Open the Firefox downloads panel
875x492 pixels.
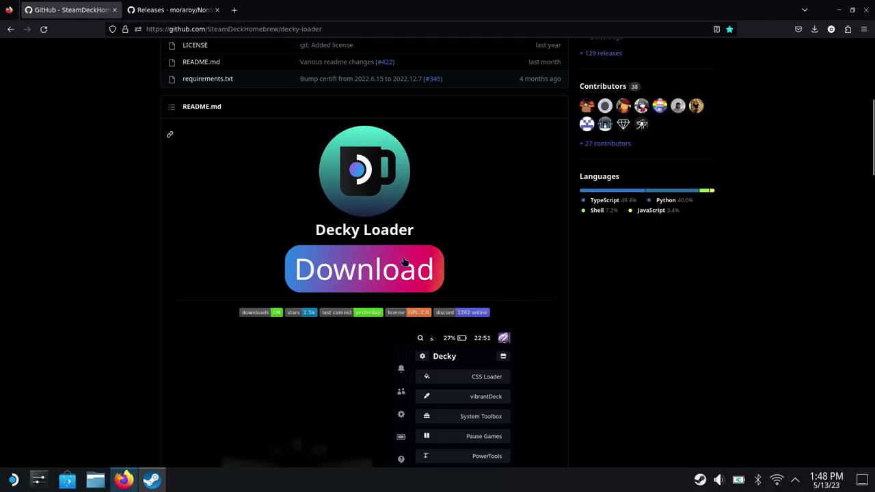815,29
